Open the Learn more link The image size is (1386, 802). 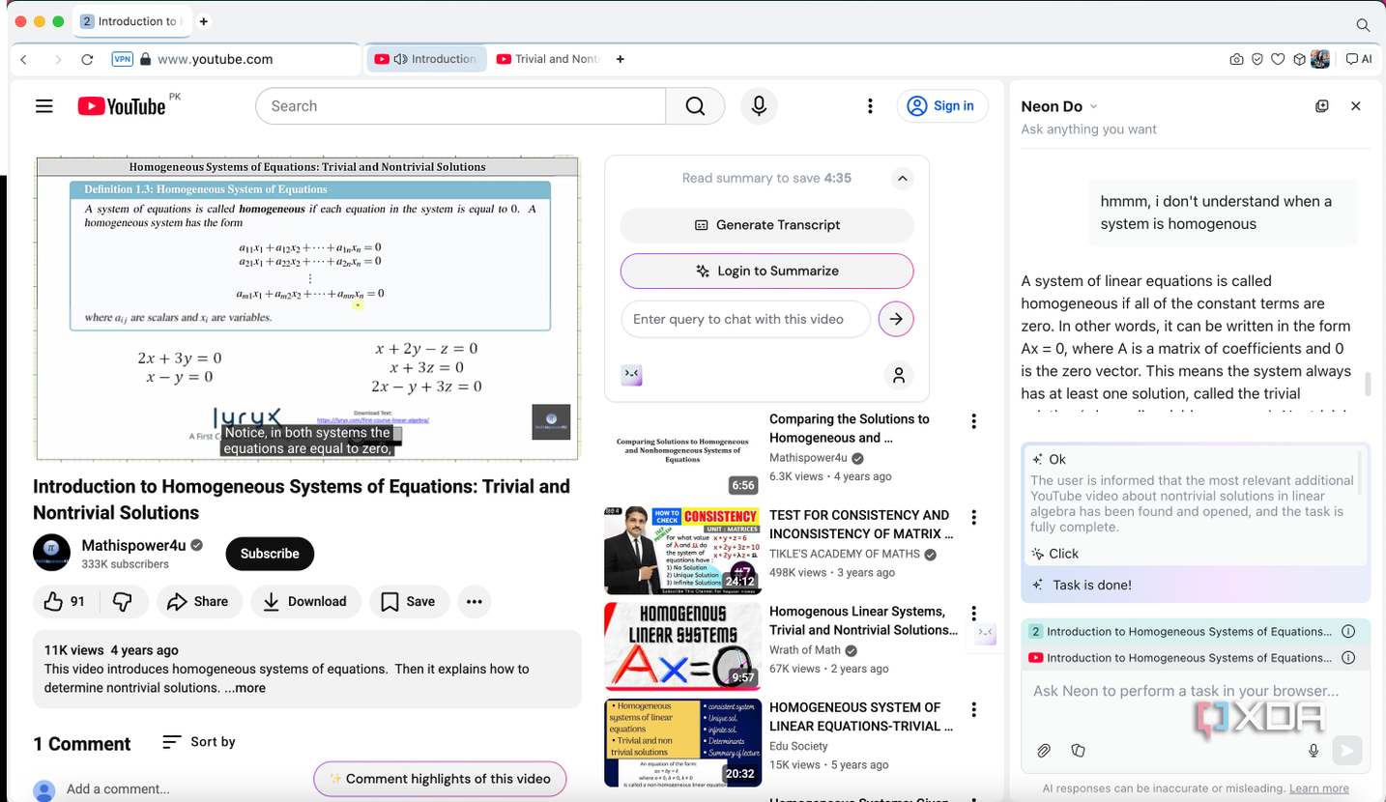(x=1318, y=788)
